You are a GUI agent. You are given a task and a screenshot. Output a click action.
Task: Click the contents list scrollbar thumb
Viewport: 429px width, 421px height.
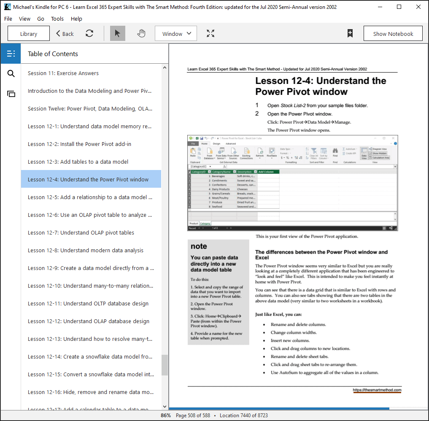tap(165, 365)
